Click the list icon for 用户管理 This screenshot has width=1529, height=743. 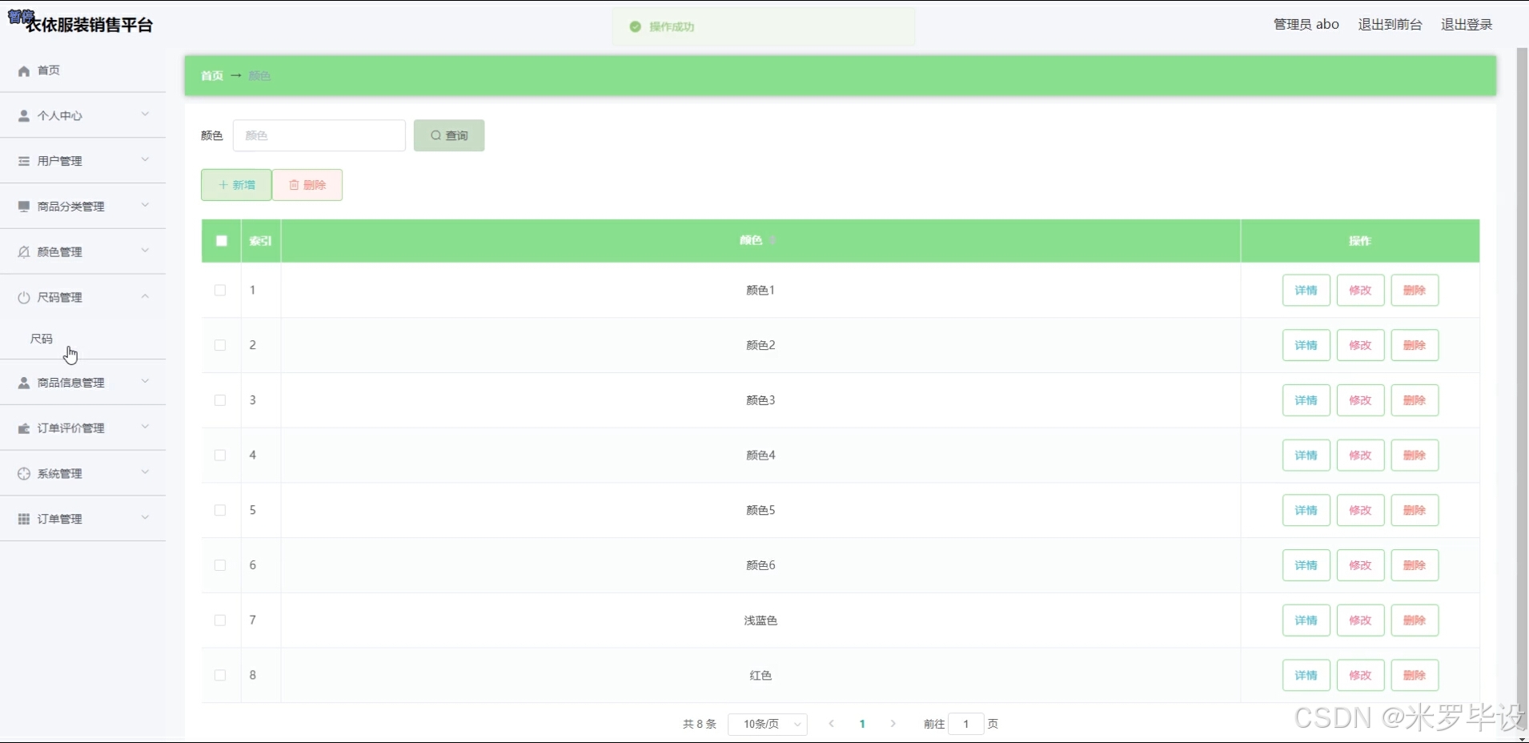pos(24,161)
